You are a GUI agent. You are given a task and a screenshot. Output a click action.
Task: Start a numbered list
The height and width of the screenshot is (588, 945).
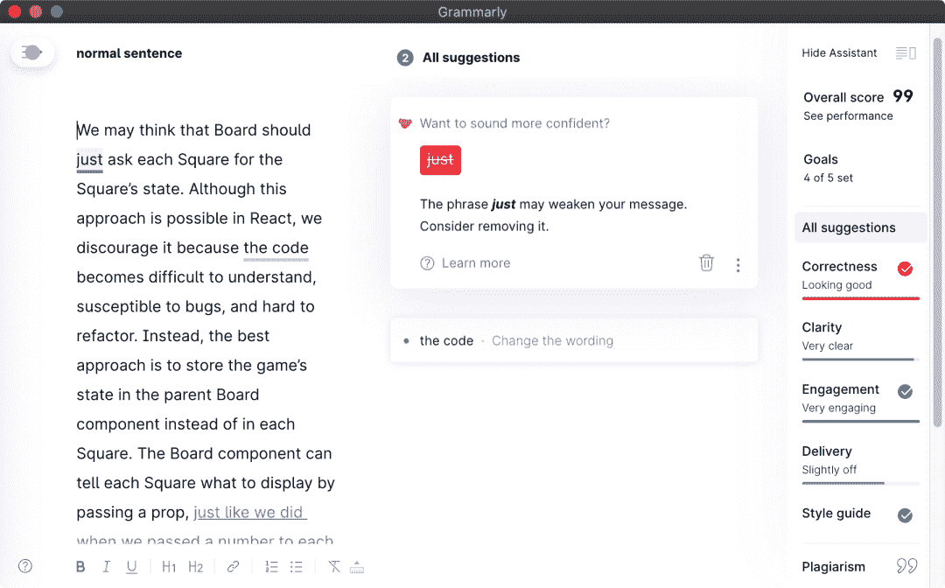click(271, 567)
